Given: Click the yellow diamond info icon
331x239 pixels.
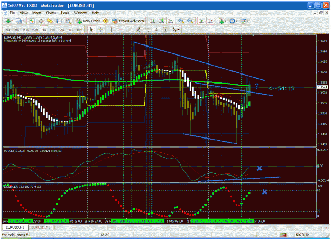Looking at the screenshot, I should 105,21.
